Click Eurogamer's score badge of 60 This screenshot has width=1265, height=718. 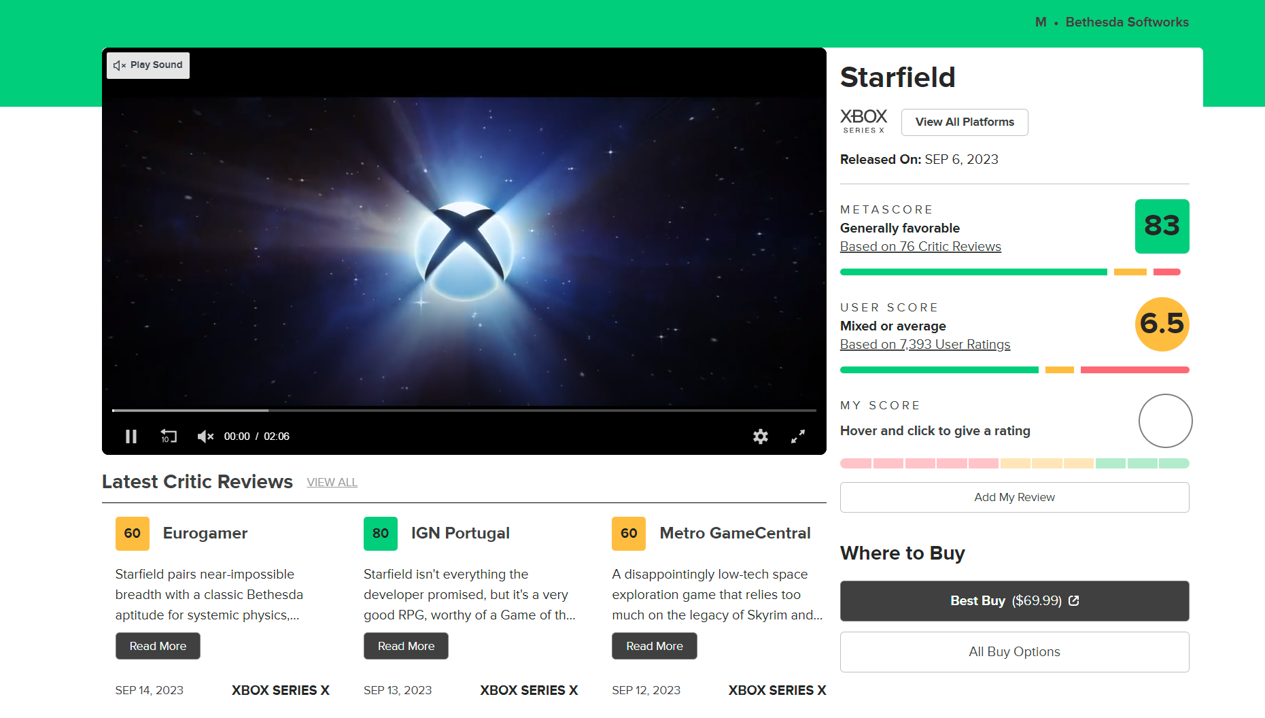tap(133, 534)
